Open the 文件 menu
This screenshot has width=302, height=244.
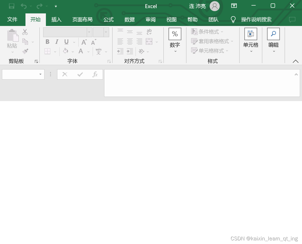point(12,20)
